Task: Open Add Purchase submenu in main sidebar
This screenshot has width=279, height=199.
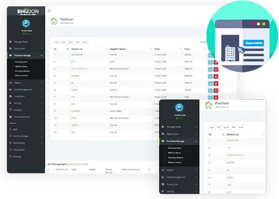Action: pos(21,66)
